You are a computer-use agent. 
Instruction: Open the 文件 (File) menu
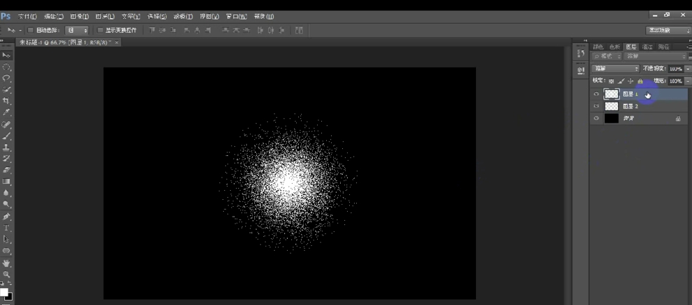(26, 16)
